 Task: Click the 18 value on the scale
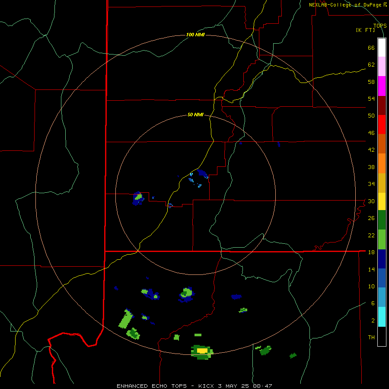pyautogui.click(x=371, y=252)
